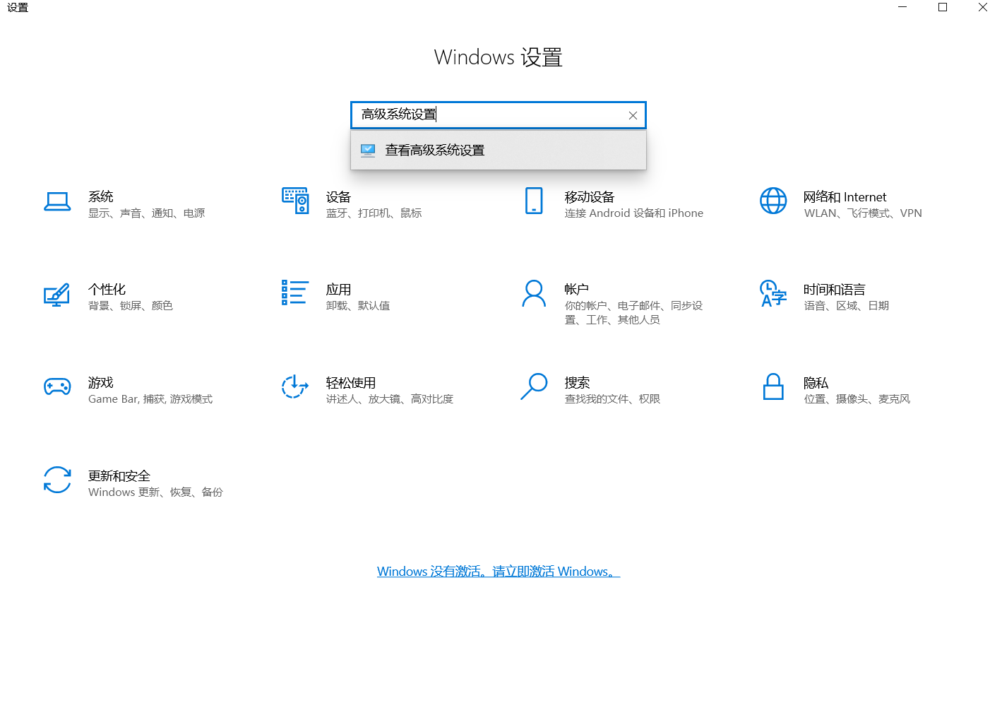The width and height of the screenshot is (1002, 727).
Task: Click the 语音、区域、日期 description
Action: pos(847,306)
